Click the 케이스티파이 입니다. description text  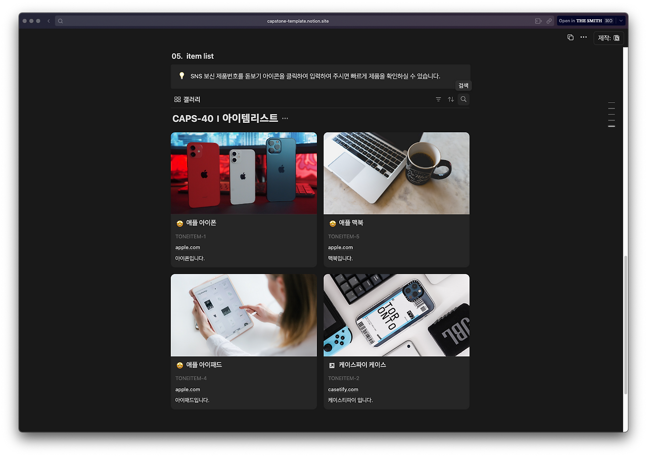tap(350, 400)
